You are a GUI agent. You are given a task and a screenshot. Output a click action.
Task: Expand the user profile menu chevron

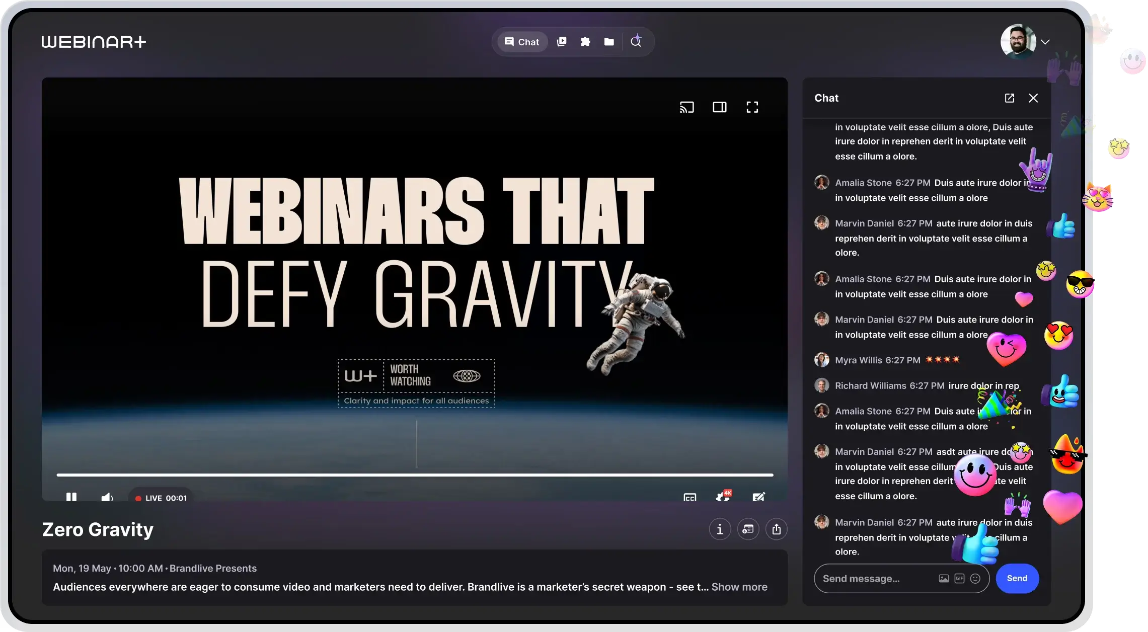(1045, 42)
